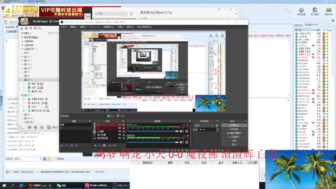Image resolution: width=336 pixels, height=189 pixels.
Task: Adjust the 桌面音频 volume slider
Action: [153, 142]
